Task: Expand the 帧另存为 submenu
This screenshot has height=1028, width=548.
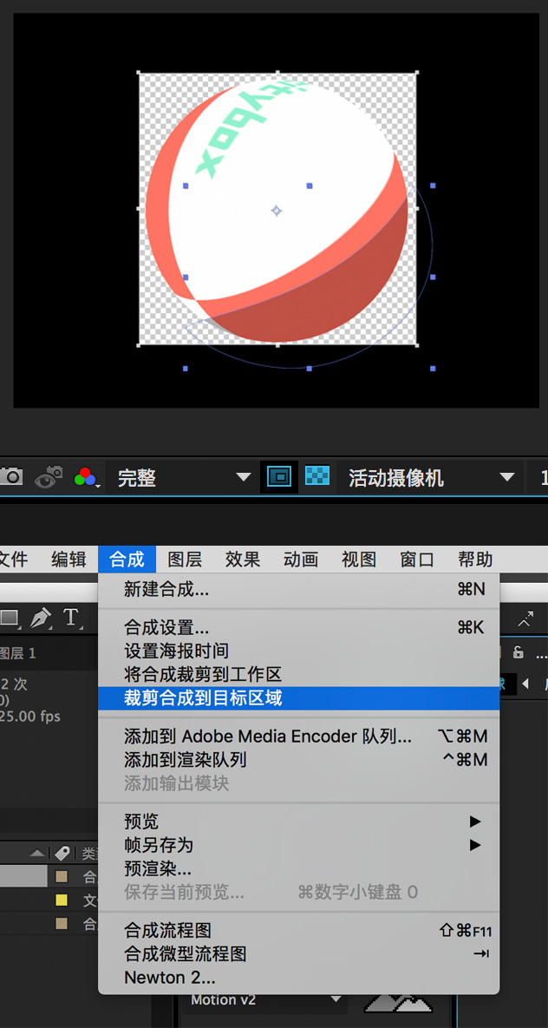Action: pyautogui.click(x=299, y=844)
